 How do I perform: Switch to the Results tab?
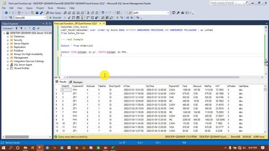61,82
